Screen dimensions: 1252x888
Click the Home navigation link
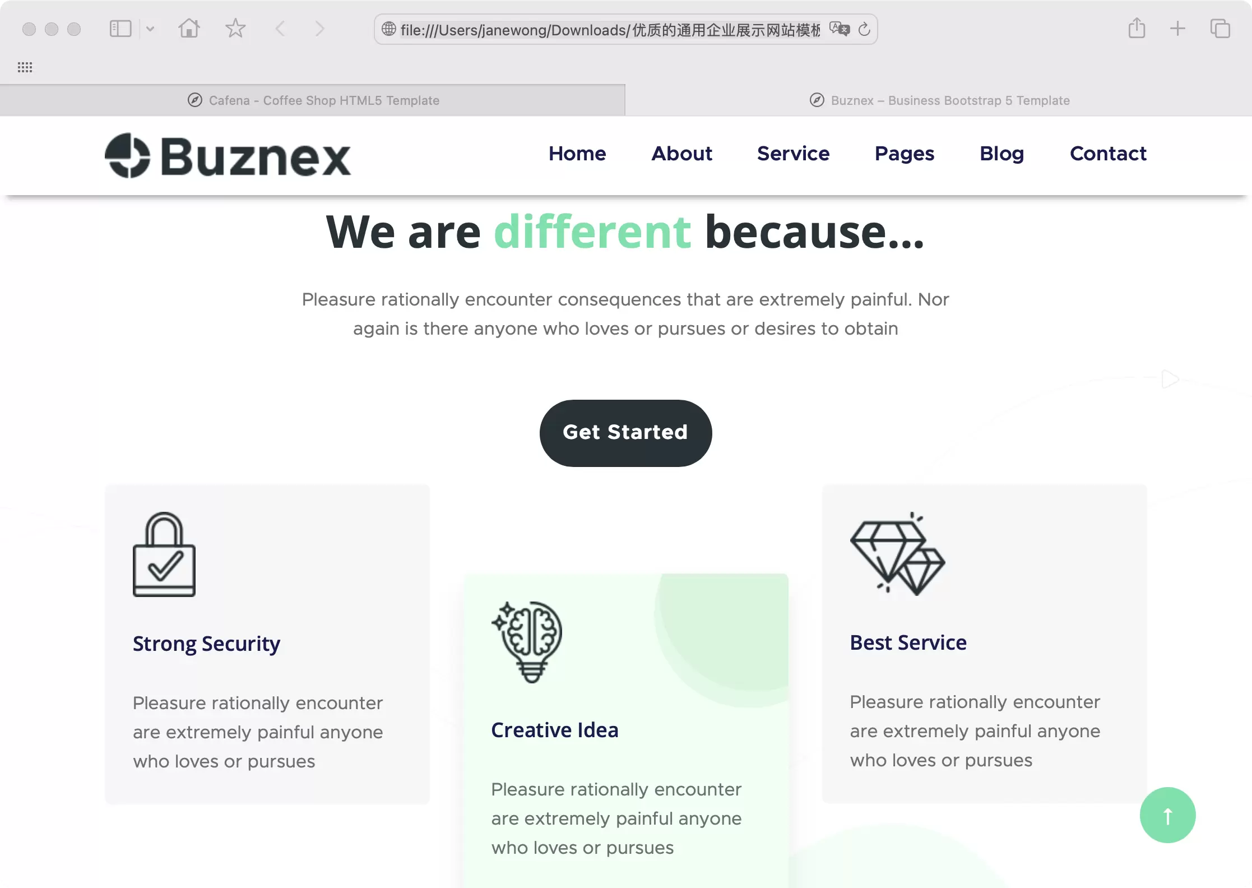(577, 154)
